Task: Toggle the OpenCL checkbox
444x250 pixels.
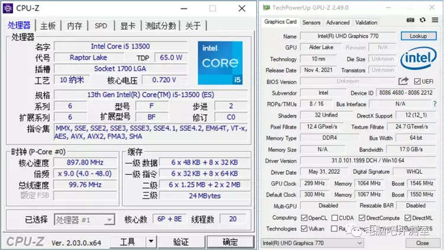Action: tap(304, 217)
